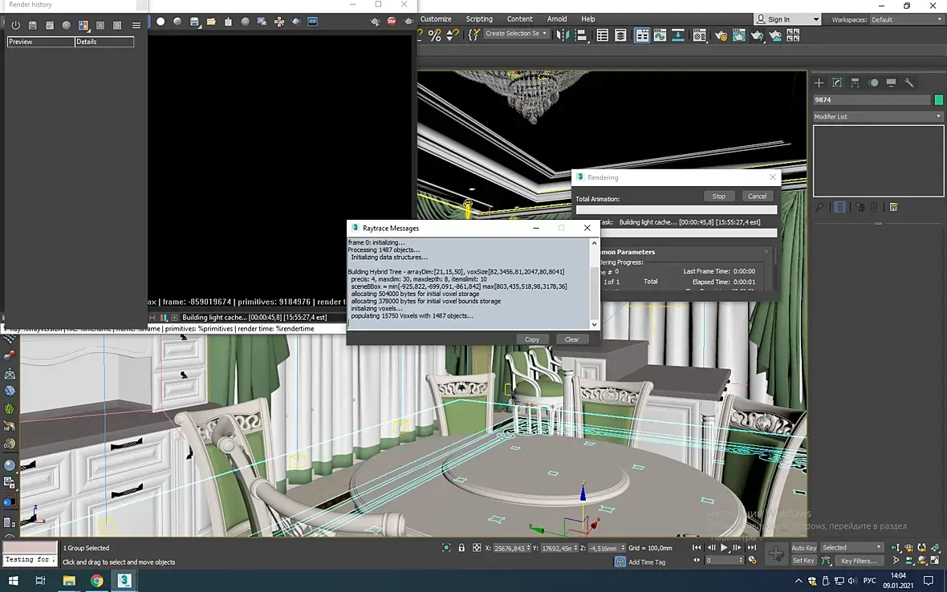Screen dimensions: 947x592
Task: Open the Curve Editor icon
Action: tap(660, 35)
